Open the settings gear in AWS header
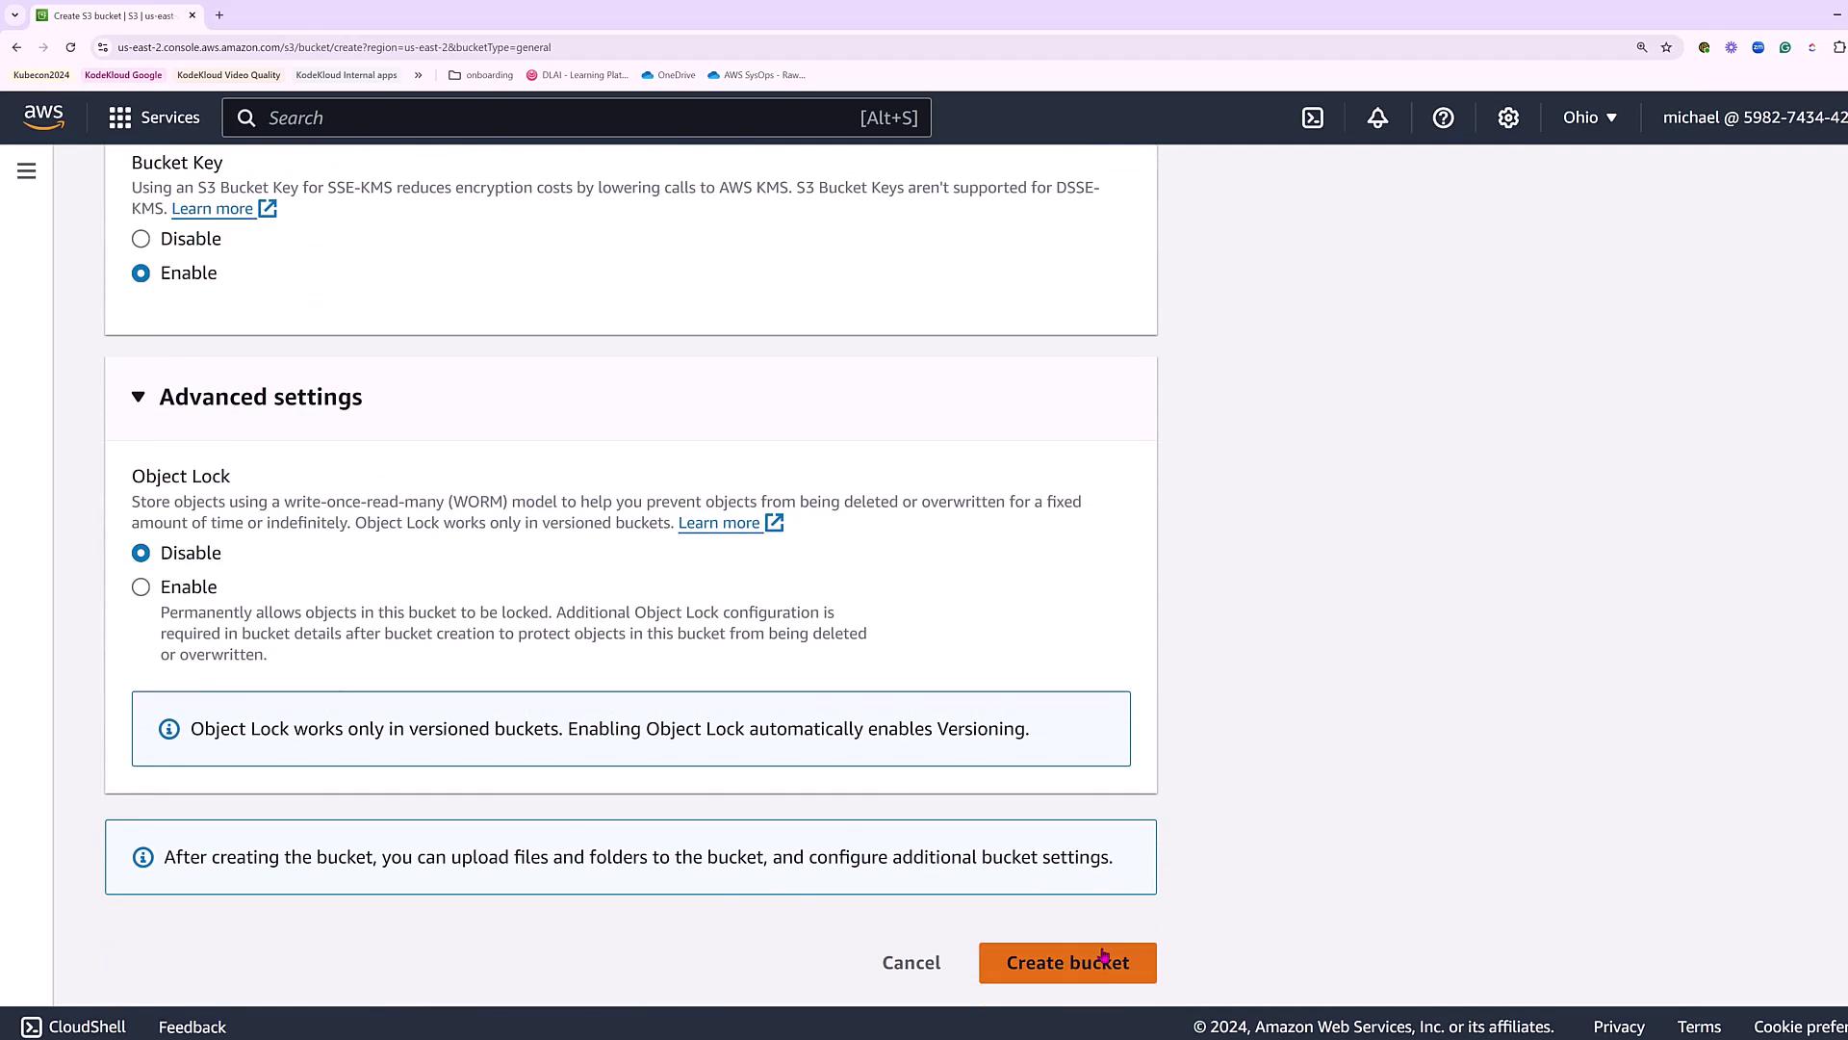Screen dimensions: 1848x1040 click(x=1508, y=117)
